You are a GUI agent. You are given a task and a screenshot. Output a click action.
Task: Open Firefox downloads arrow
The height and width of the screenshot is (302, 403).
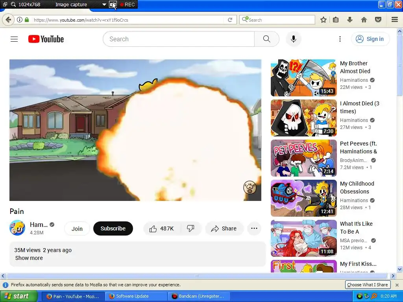coord(350,20)
